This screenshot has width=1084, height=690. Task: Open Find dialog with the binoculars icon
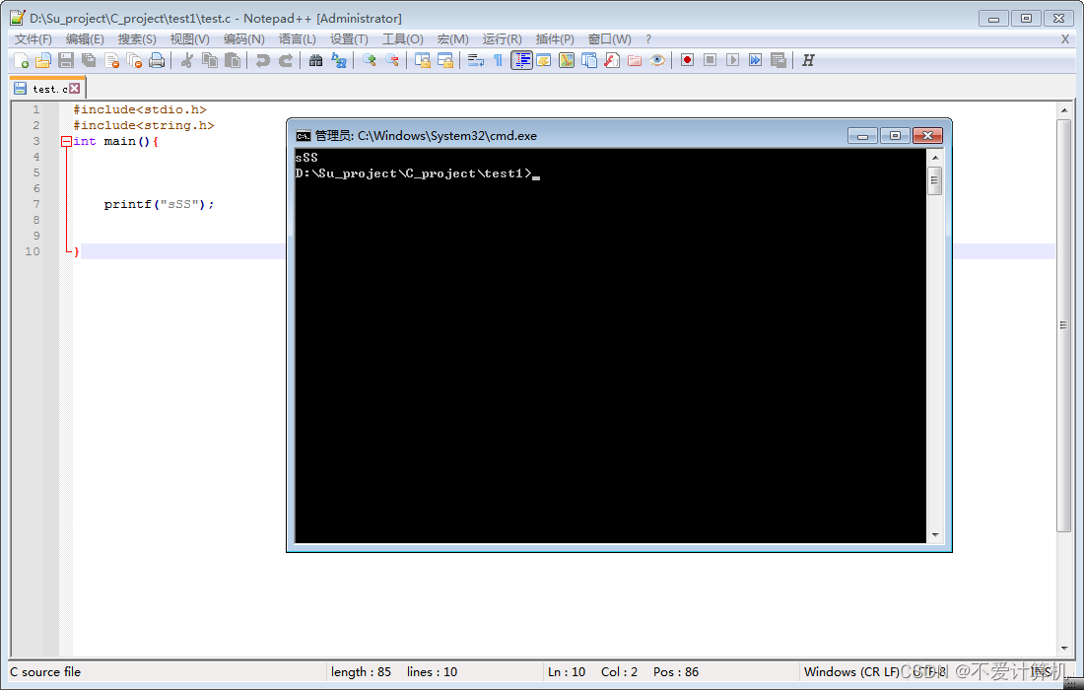(x=314, y=60)
